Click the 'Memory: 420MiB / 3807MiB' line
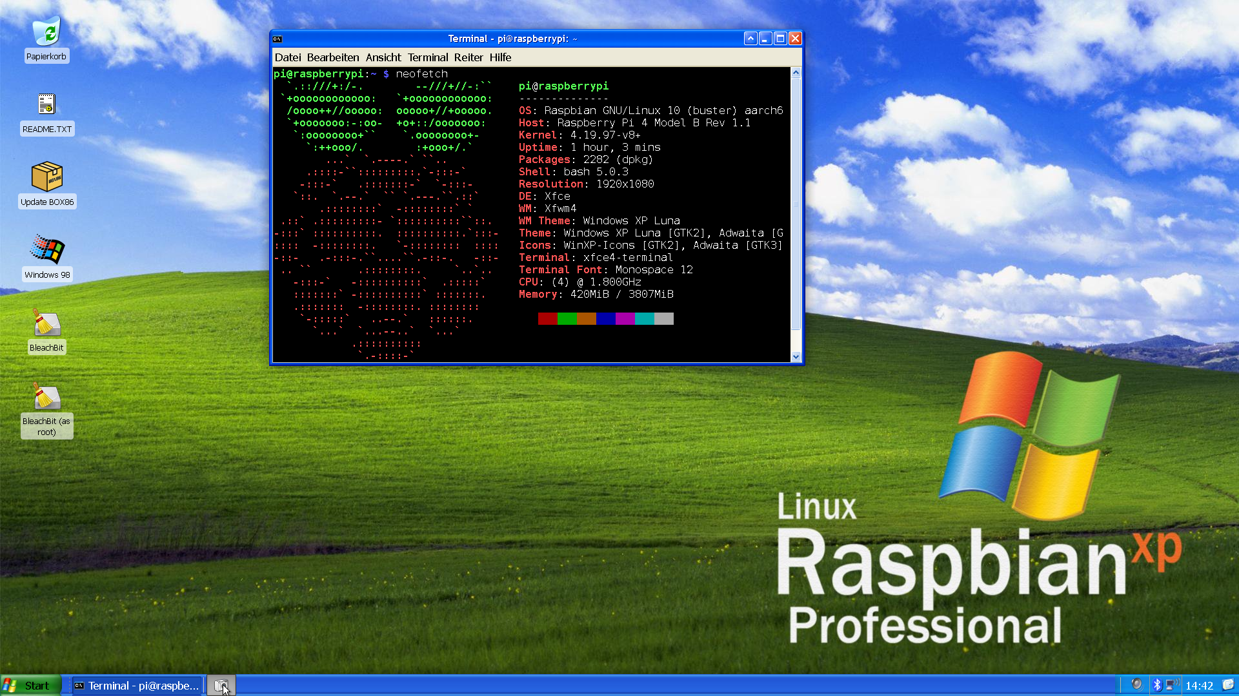The image size is (1239, 696). [596, 295]
